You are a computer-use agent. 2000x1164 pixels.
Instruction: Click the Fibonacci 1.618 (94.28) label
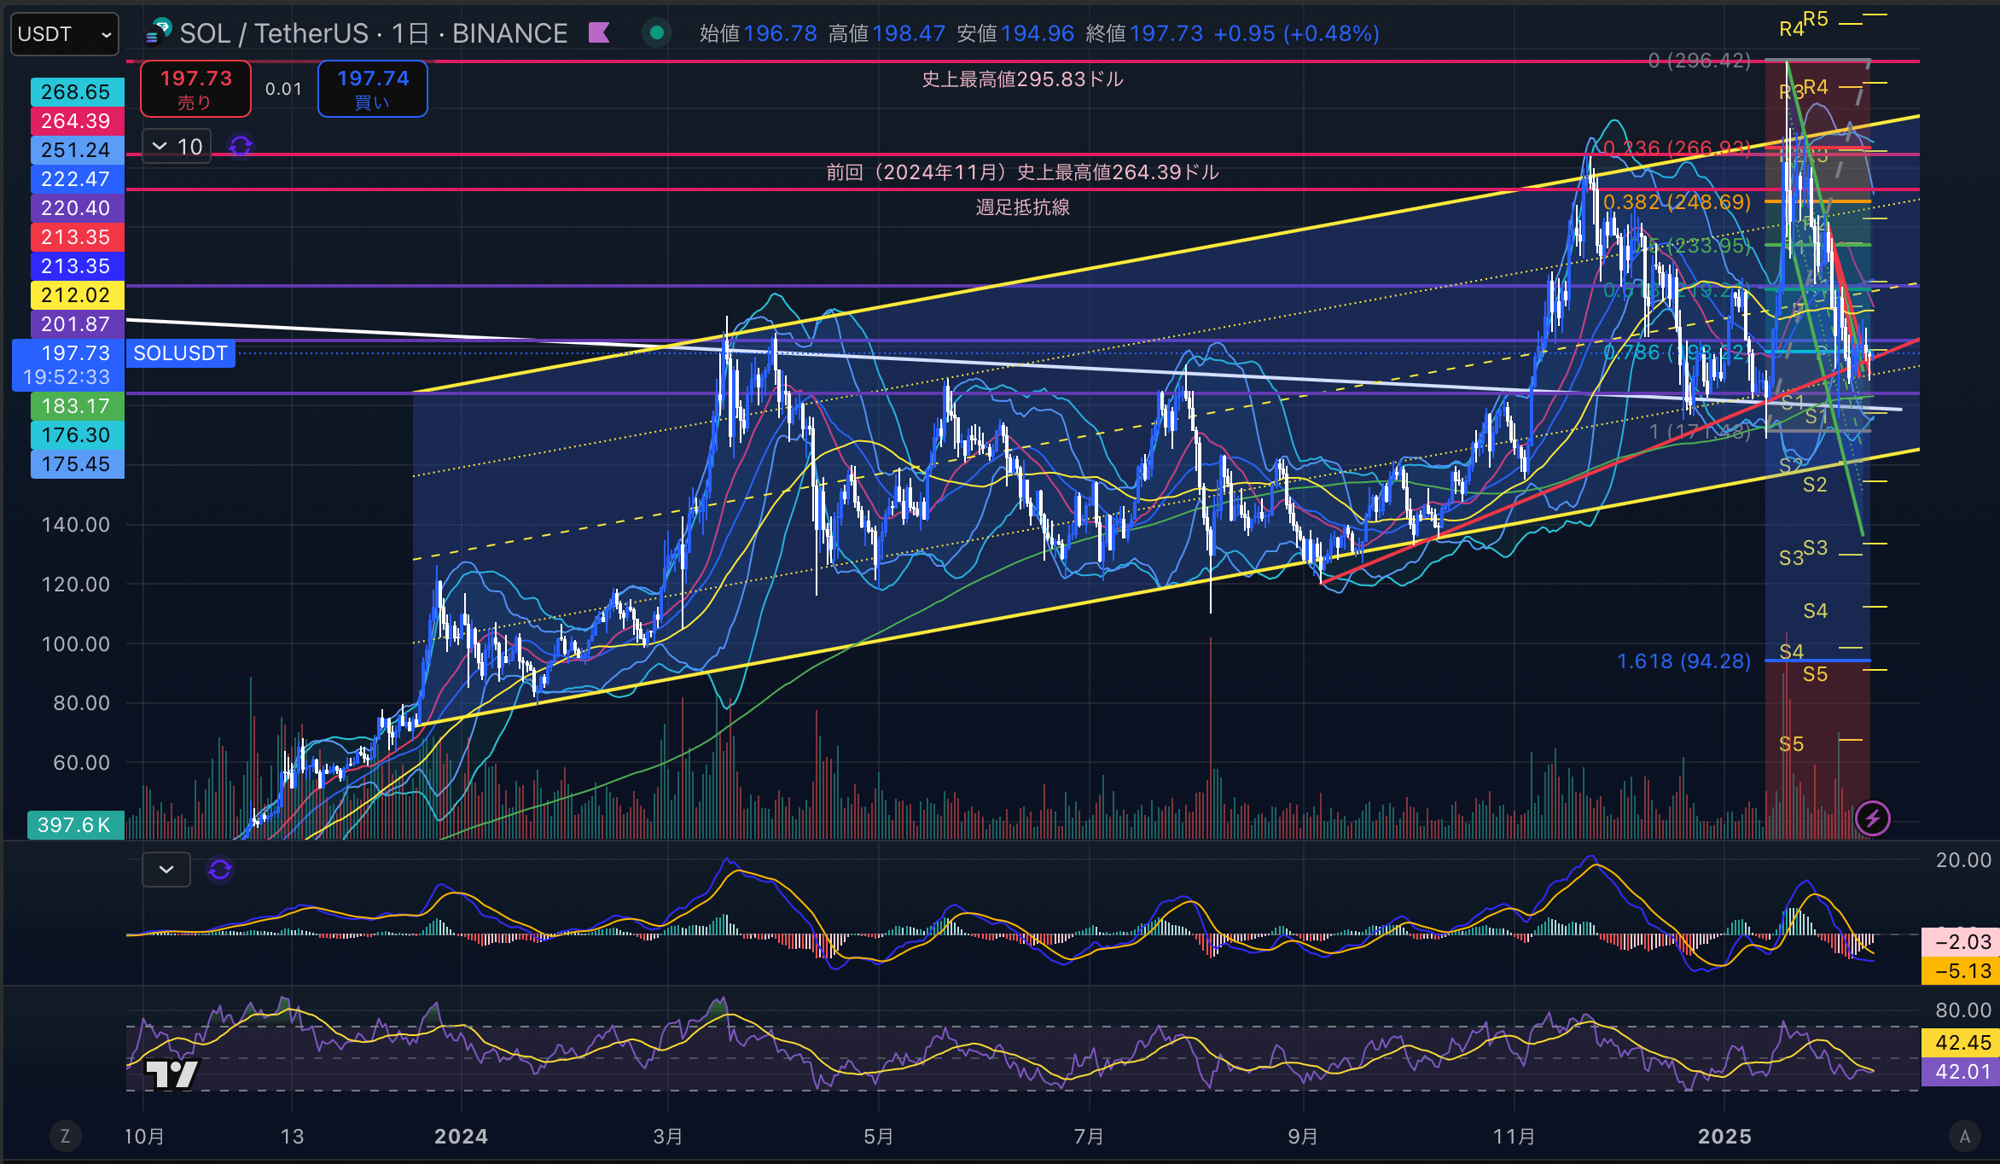pos(1683,661)
